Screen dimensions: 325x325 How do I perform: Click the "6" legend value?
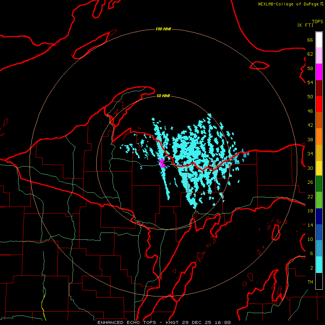pos(312,253)
